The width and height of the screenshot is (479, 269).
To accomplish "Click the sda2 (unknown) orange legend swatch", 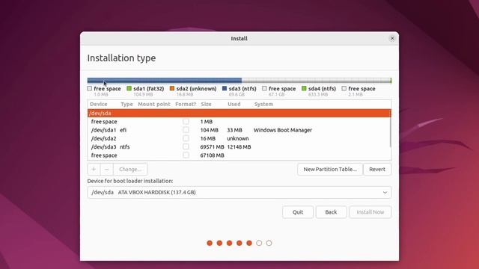I will pyautogui.click(x=172, y=88).
